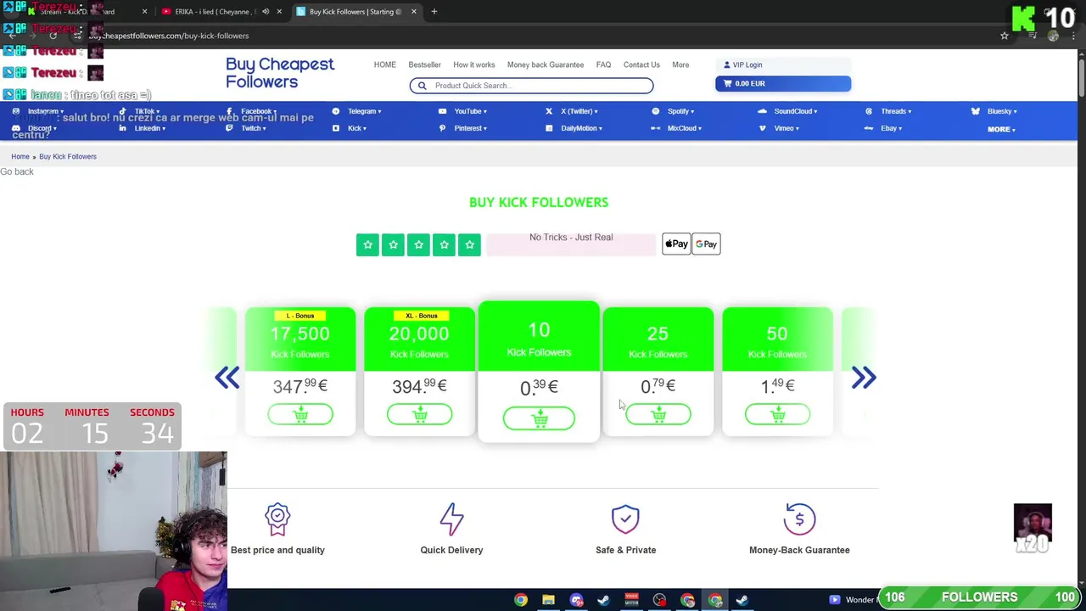This screenshot has width=1086, height=611.
Task: Expand the Facebook services dropdown
Action: coord(258,111)
